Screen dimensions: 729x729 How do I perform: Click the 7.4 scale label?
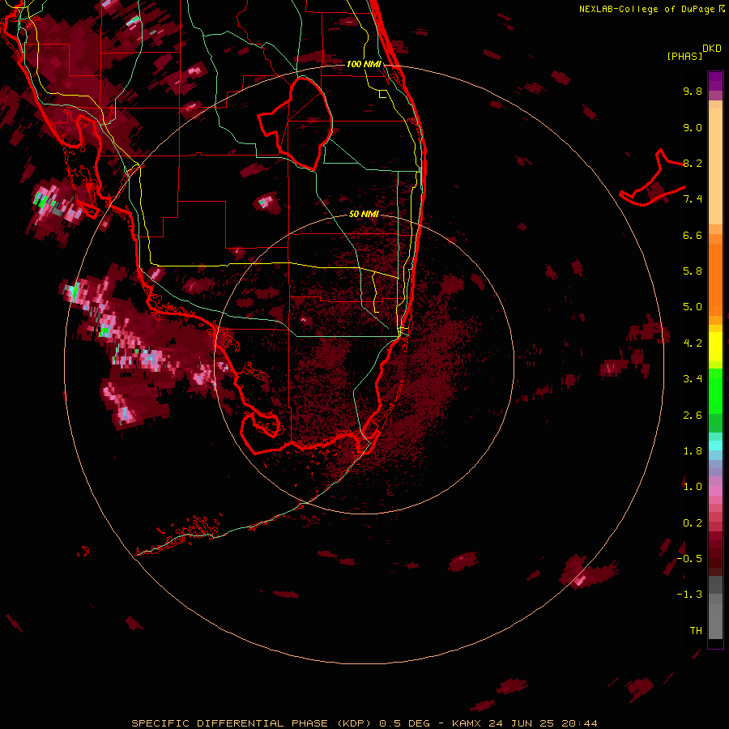point(693,199)
